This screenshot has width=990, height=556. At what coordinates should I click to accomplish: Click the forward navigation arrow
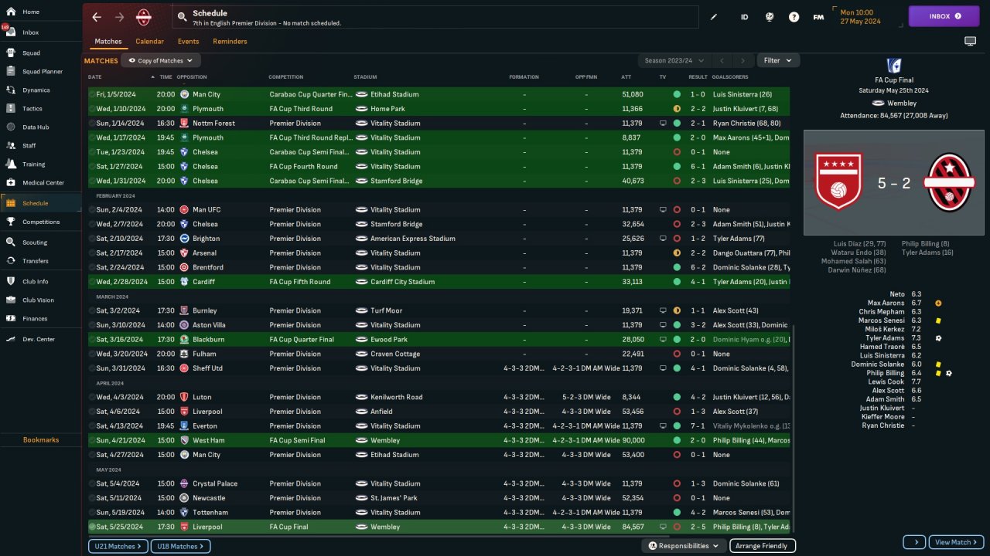coord(119,17)
